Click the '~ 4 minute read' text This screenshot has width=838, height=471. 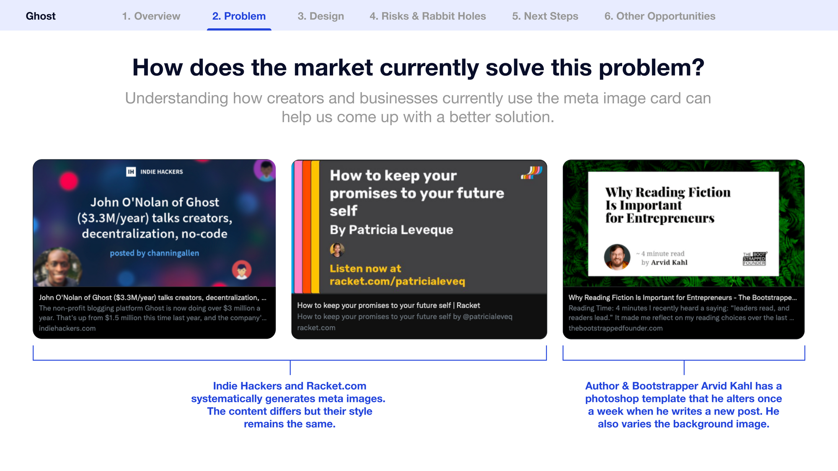pyautogui.click(x=660, y=254)
